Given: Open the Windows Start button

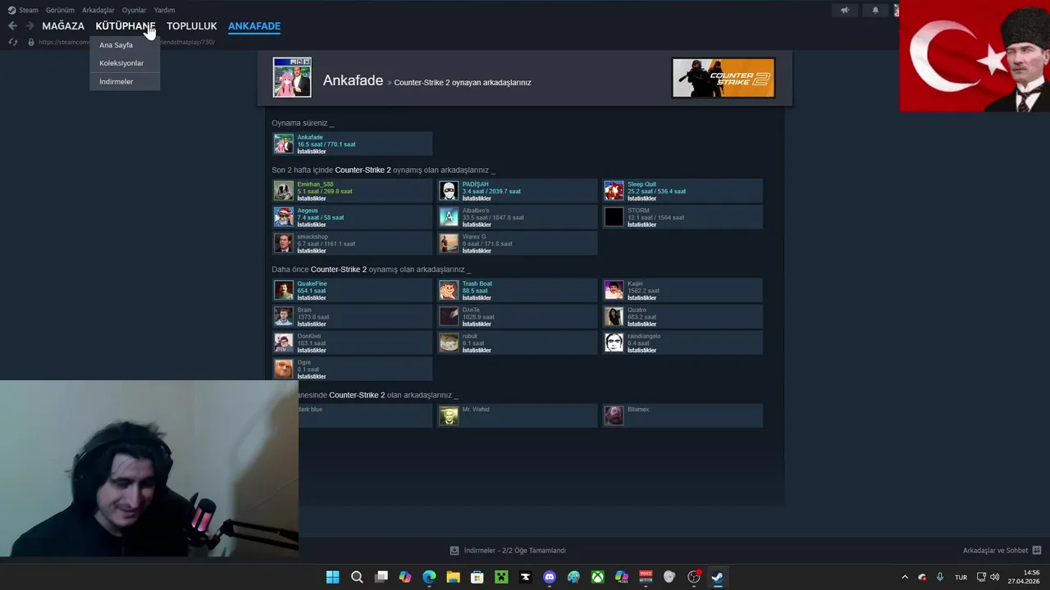Looking at the screenshot, I should [332, 577].
